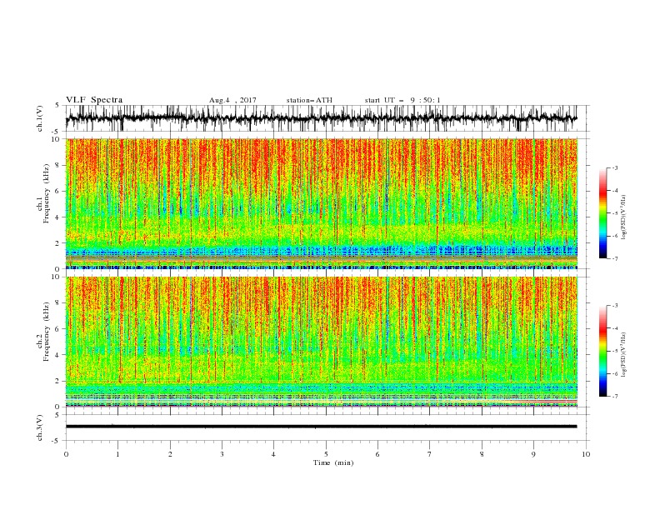Click the ch.1 waveform trace panel
Viewport: 660px width, 510px height.
click(x=321, y=118)
